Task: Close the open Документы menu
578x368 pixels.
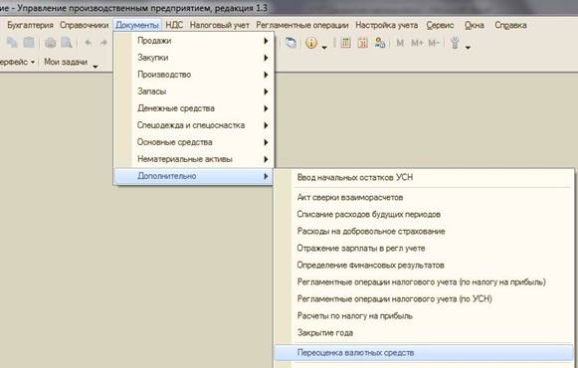Action: pyautogui.click(x=137, y=26)
